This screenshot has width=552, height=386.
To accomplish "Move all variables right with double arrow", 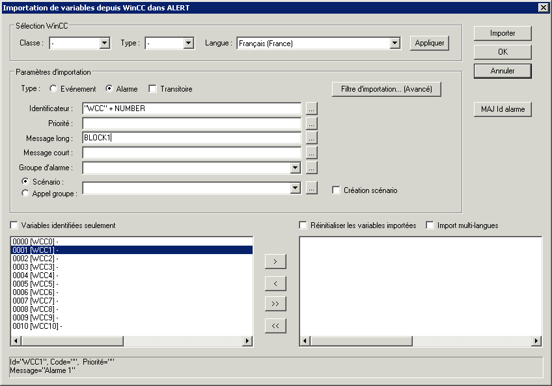I will pos(275,304).
